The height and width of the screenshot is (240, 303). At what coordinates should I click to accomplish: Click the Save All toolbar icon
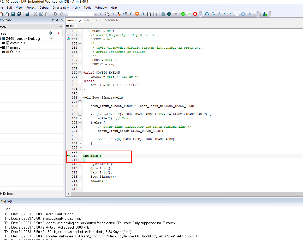19,14
